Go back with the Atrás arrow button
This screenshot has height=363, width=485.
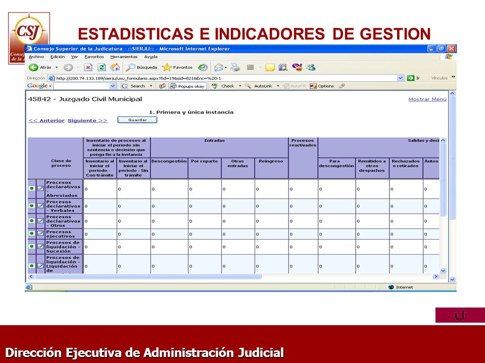pos(33,67)
